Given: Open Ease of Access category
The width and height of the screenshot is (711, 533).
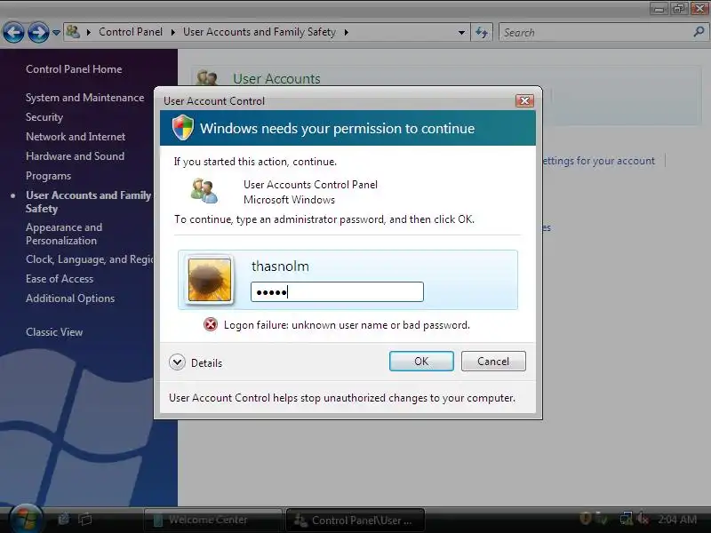Looking at the screenshot, I should coord(60,279).
